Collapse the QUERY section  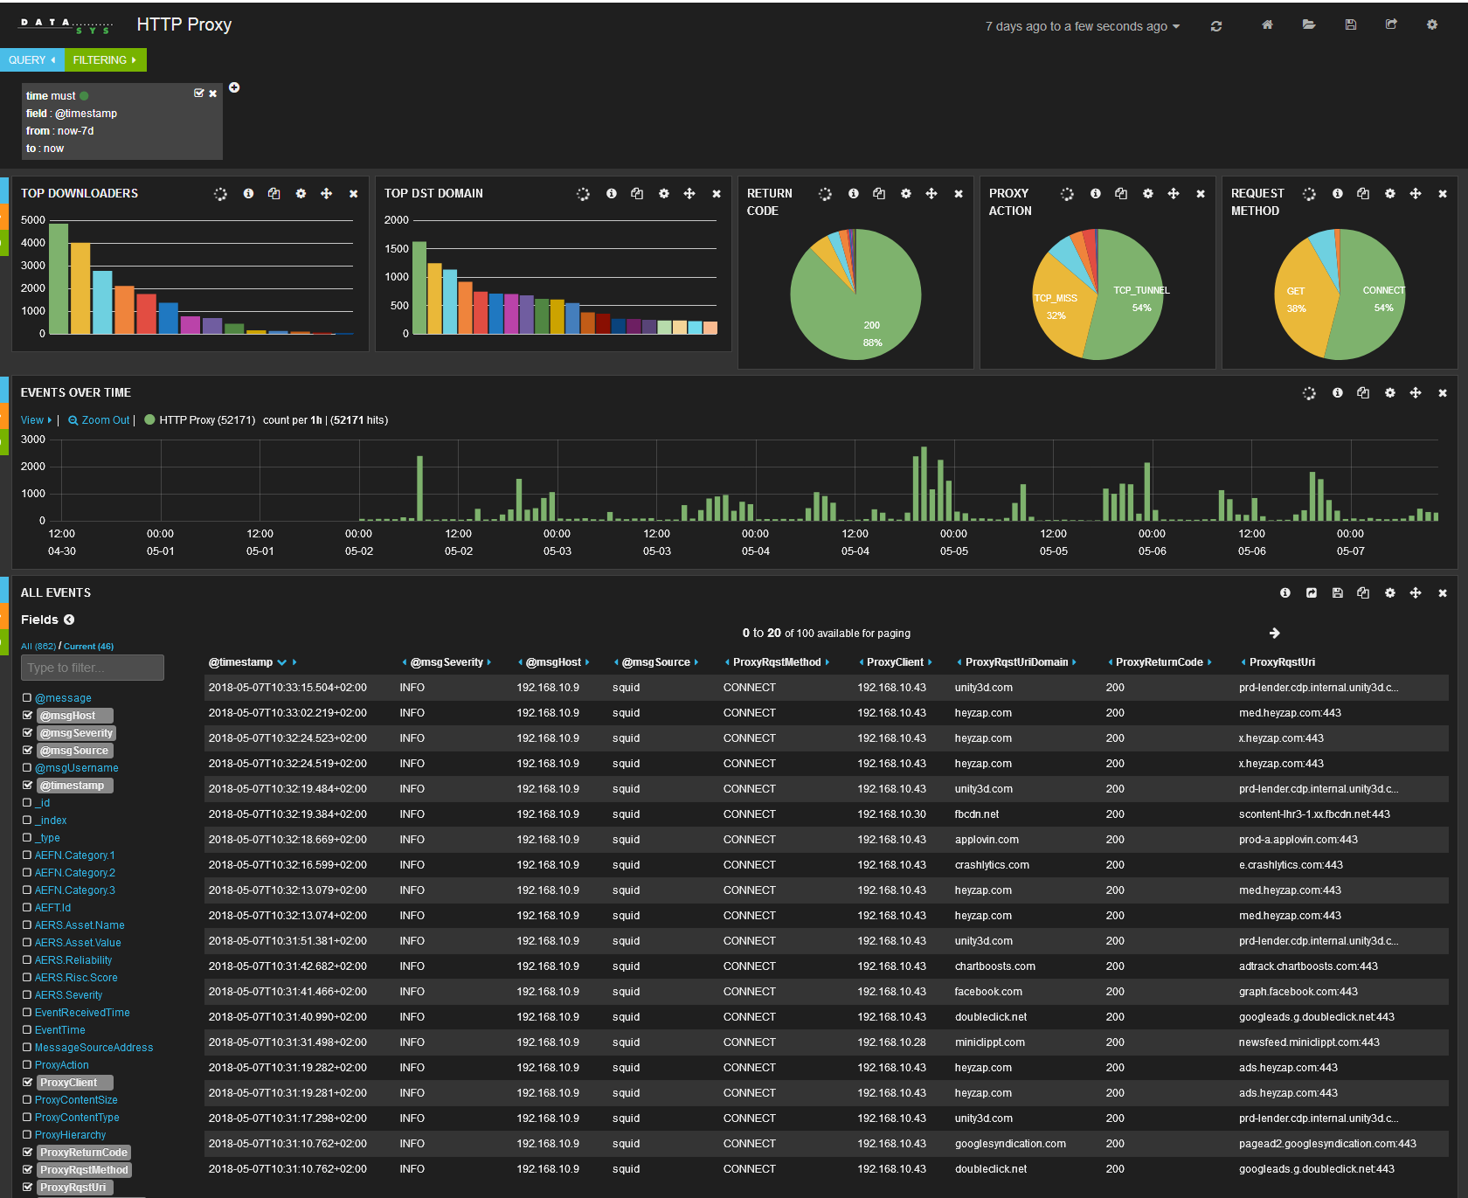32,59
